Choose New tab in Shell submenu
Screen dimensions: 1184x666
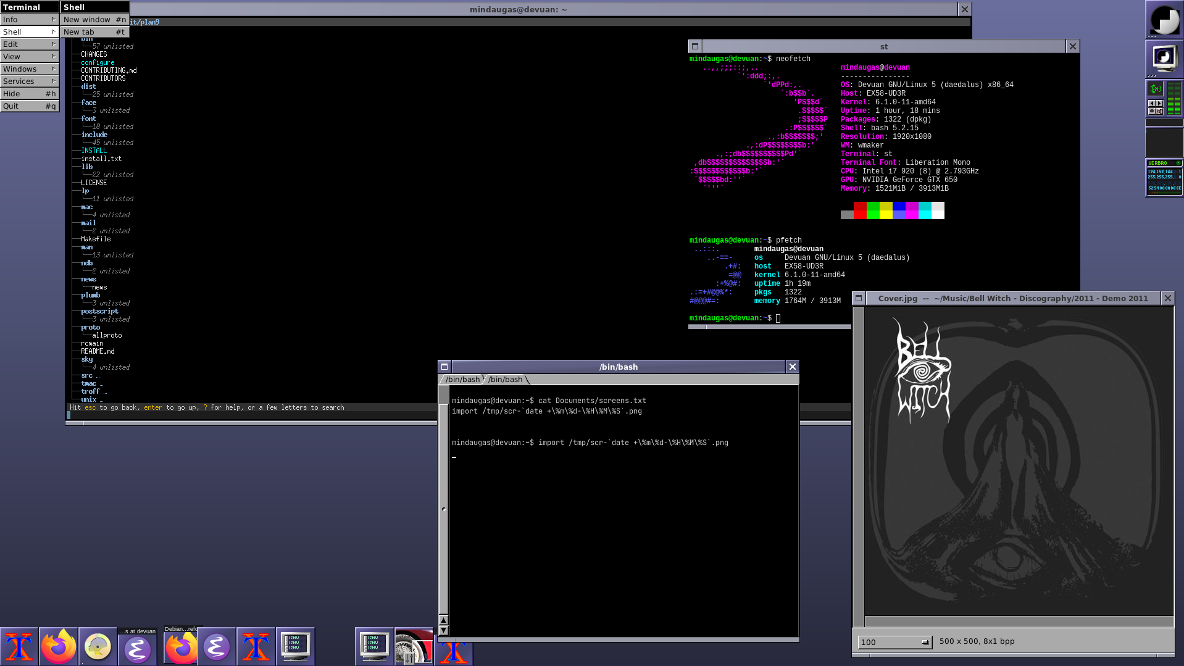(95, 32)
